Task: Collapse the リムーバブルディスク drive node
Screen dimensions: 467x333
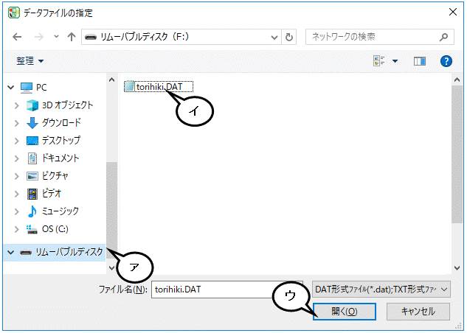Action: tap(11, 253)
